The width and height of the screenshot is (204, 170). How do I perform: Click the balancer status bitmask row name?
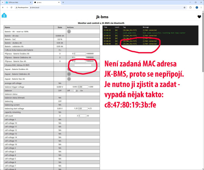click(x=15, y=98)
